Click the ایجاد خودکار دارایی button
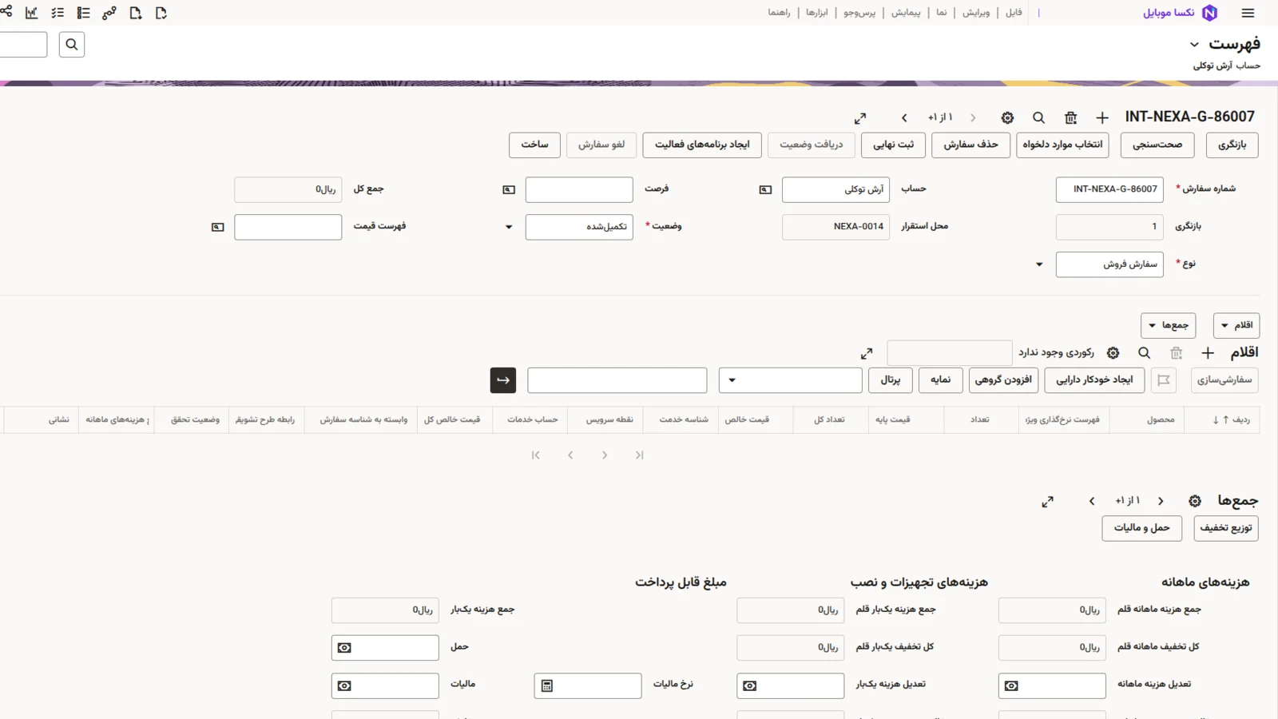1278x719 pixels. pyautogui.click(x=1094, y=380)
